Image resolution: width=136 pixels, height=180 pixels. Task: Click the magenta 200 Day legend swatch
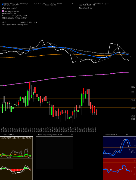pos(3,11)
